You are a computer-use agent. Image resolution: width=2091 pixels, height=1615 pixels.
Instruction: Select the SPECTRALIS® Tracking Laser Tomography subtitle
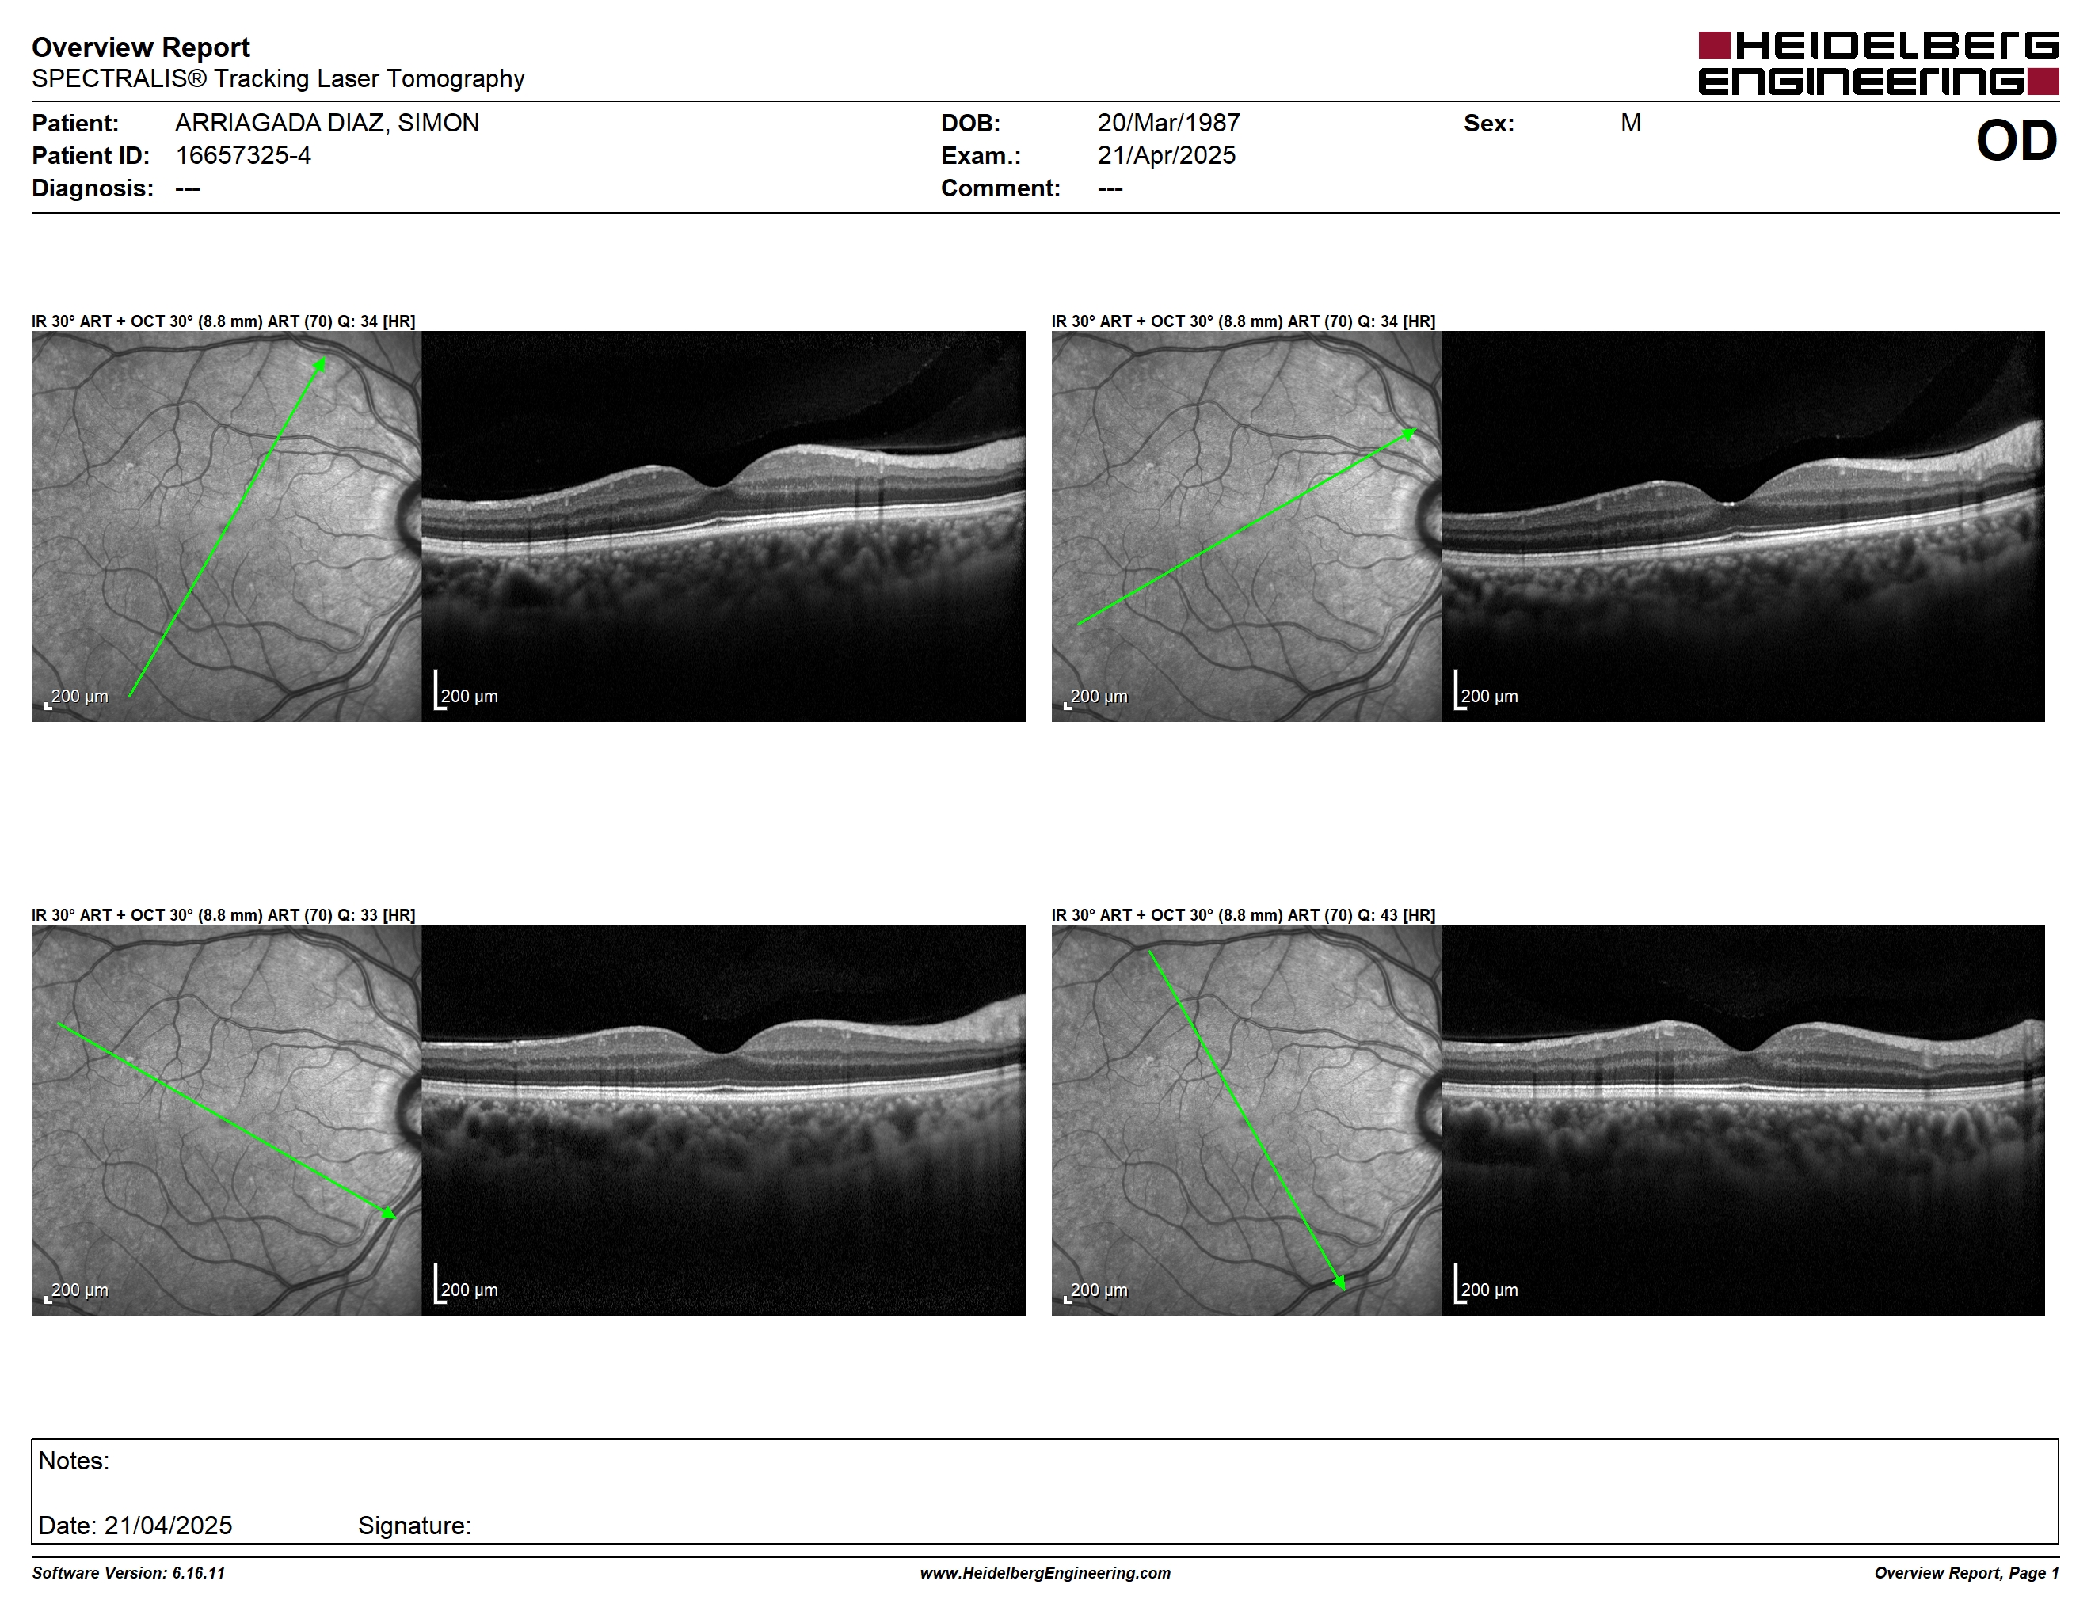coord(278,78)
